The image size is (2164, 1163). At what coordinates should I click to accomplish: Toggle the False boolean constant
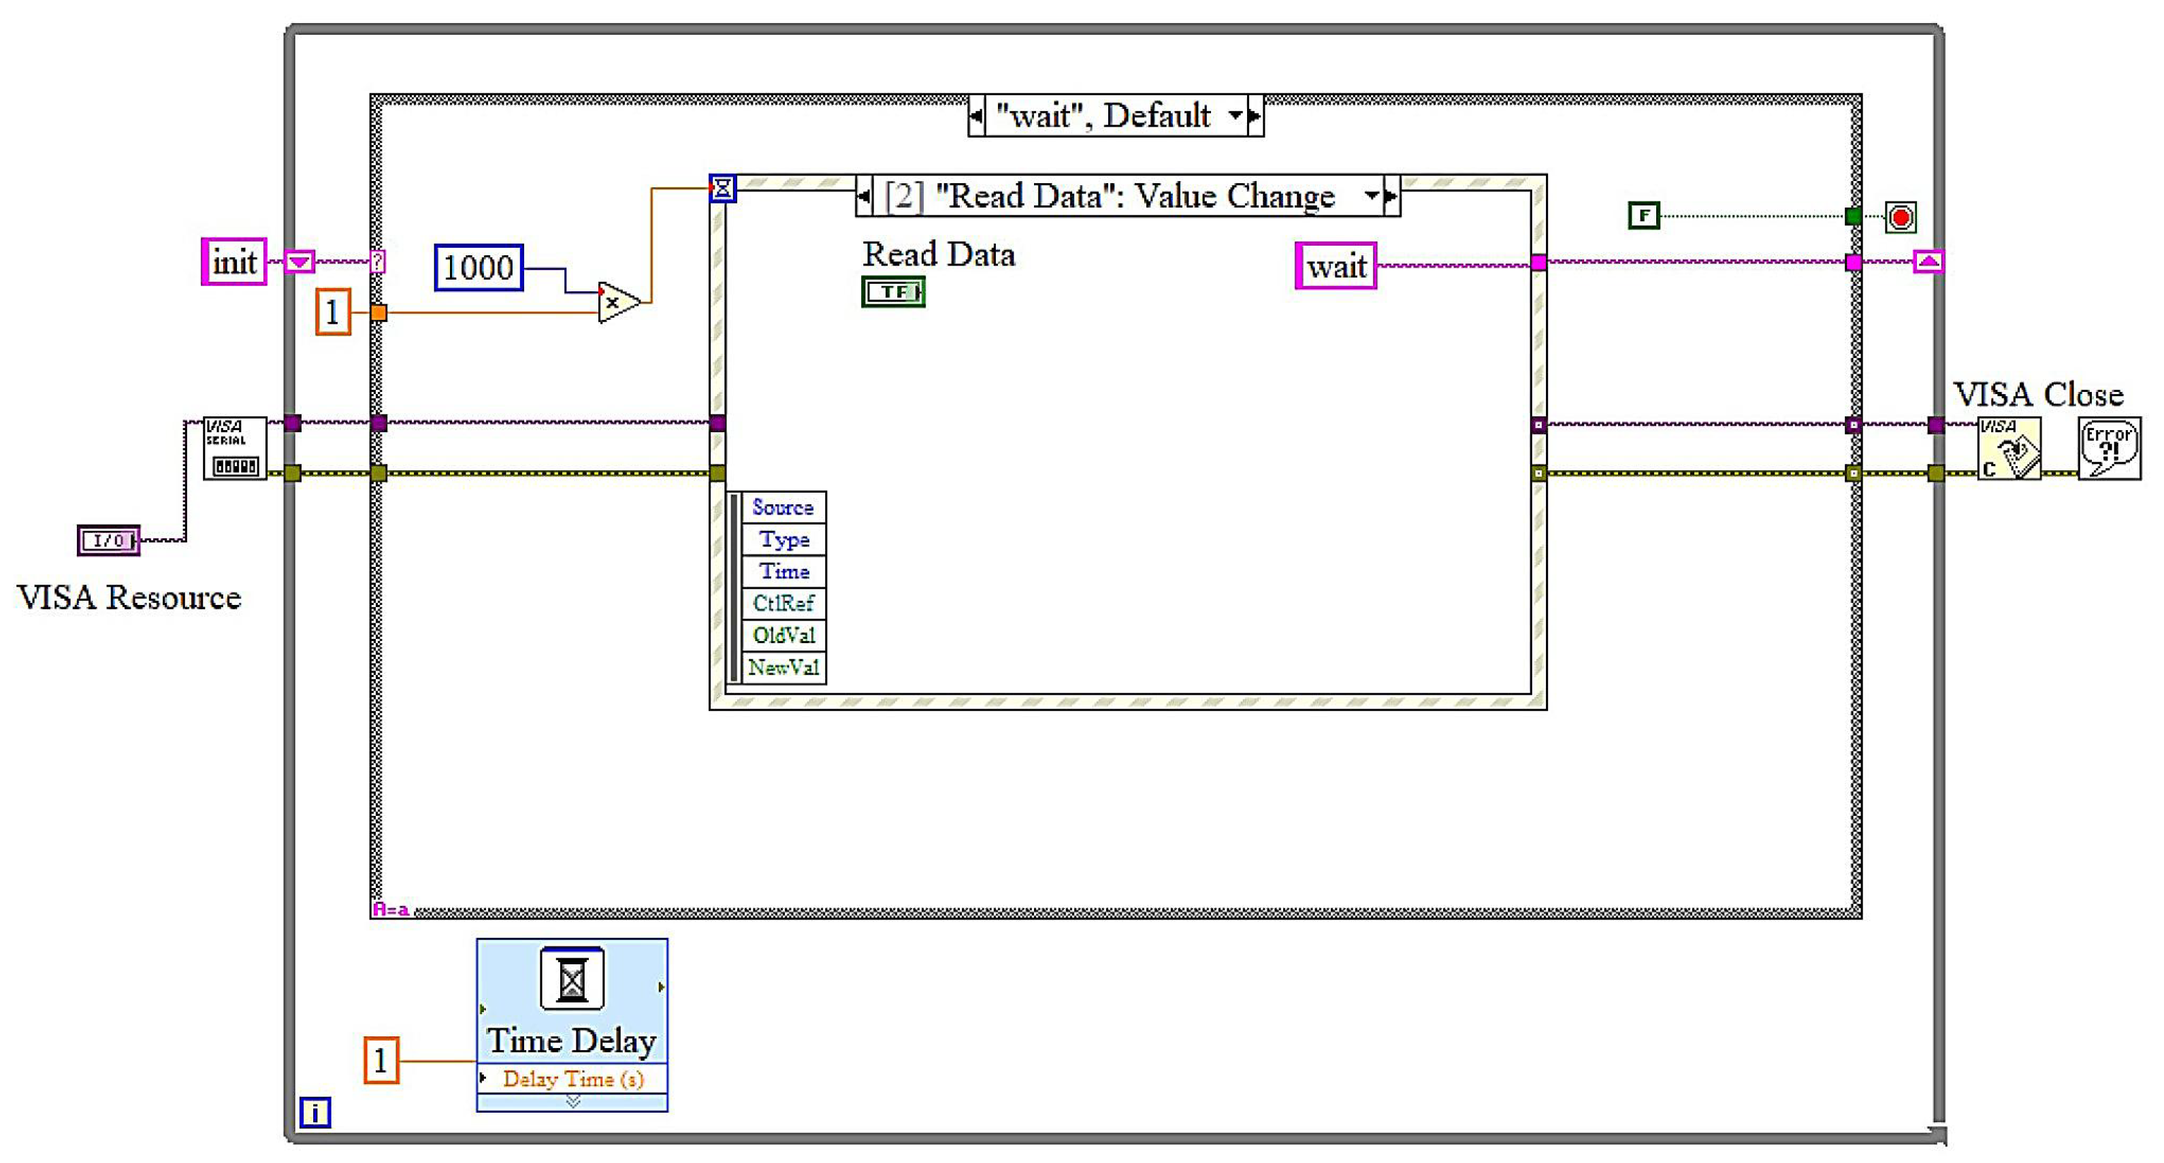click(1644, 216)
